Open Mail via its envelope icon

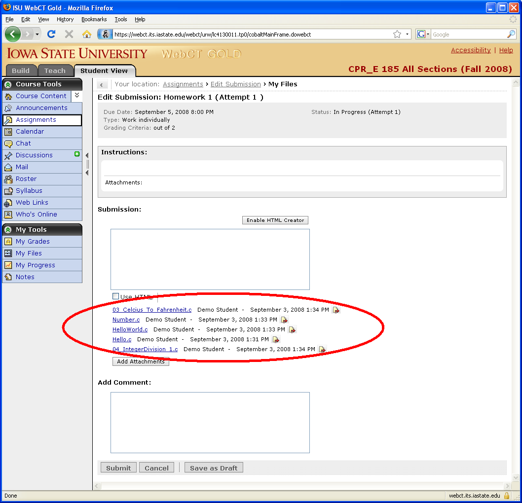pyautogui.click(x=8, y=167)
